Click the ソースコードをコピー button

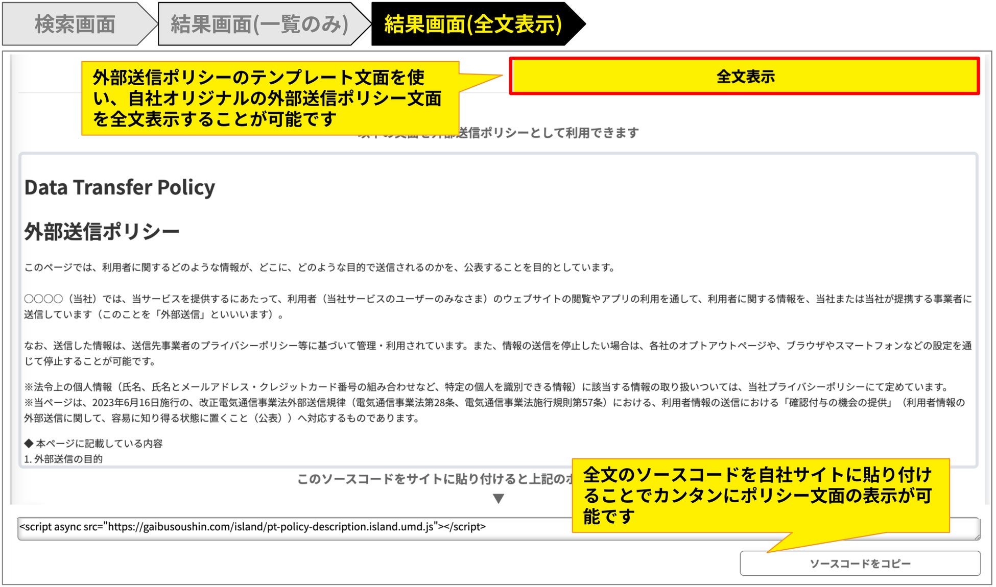click(860, 564)
